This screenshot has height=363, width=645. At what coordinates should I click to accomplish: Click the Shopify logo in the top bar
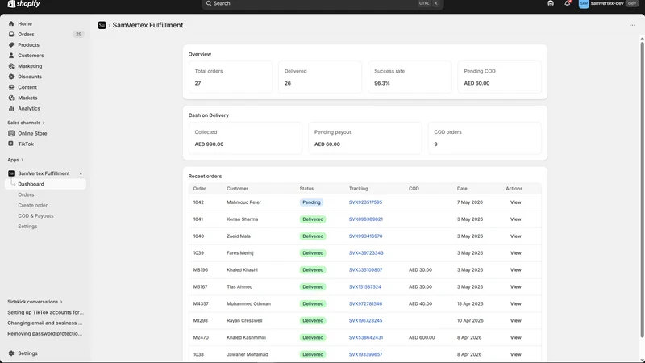pos(23,4)
